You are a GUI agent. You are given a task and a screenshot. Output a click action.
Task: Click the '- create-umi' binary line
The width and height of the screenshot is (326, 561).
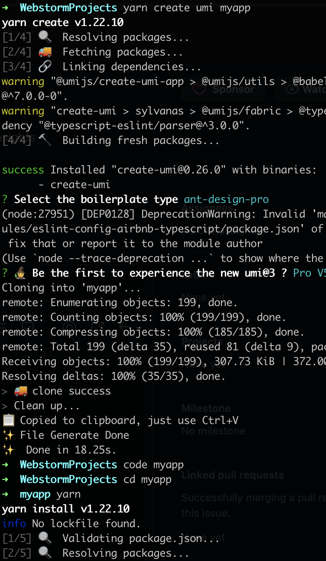point(74,185)
